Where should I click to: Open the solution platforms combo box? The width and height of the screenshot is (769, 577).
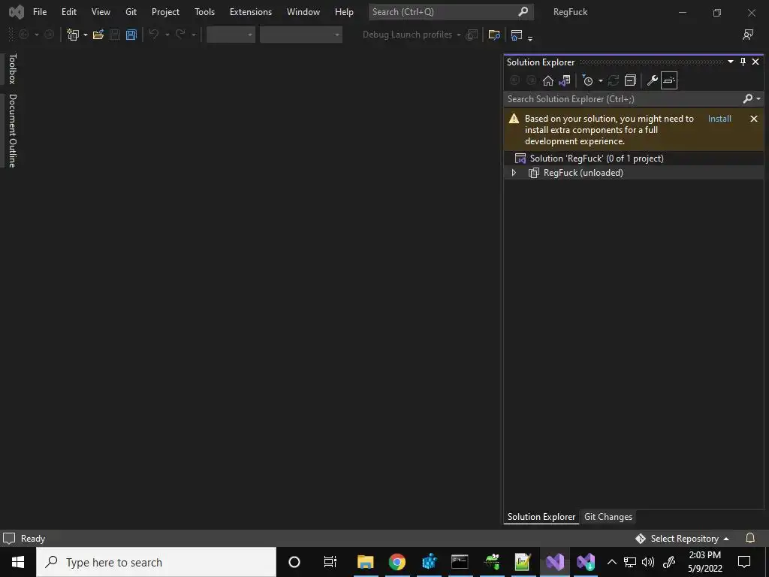click(x=300, y=35)
